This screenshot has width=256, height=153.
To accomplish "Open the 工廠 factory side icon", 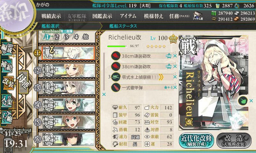I will click(x=7, y=117).
